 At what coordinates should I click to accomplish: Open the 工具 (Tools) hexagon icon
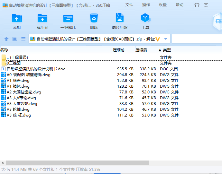click(145, 18)
